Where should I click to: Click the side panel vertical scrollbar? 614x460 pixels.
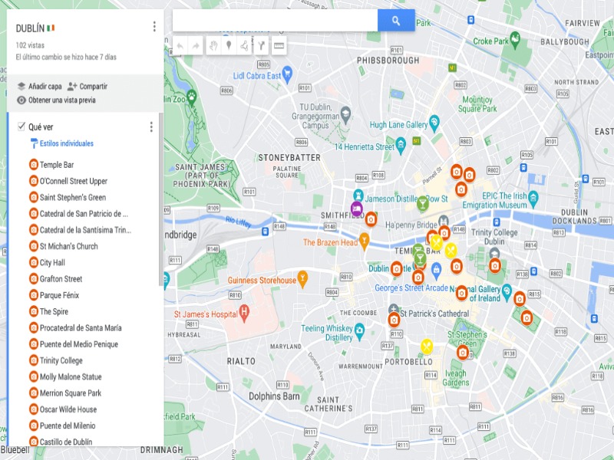[161, 199]
